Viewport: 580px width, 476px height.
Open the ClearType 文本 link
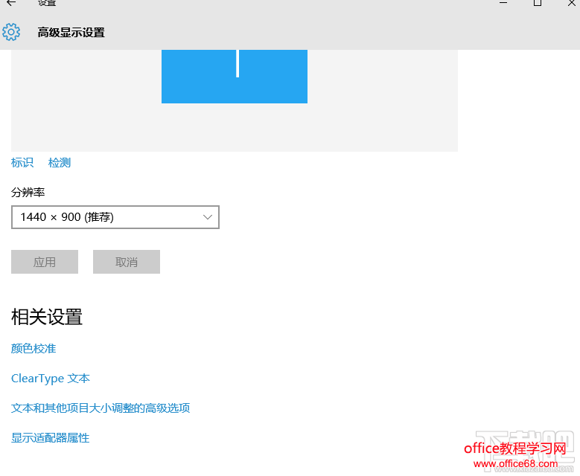[51, 379]
